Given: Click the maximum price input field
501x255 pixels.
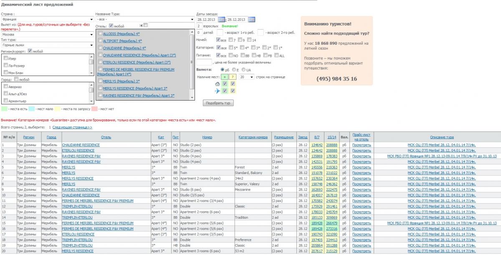Looking at the screenshot, I should pos(204,63).
